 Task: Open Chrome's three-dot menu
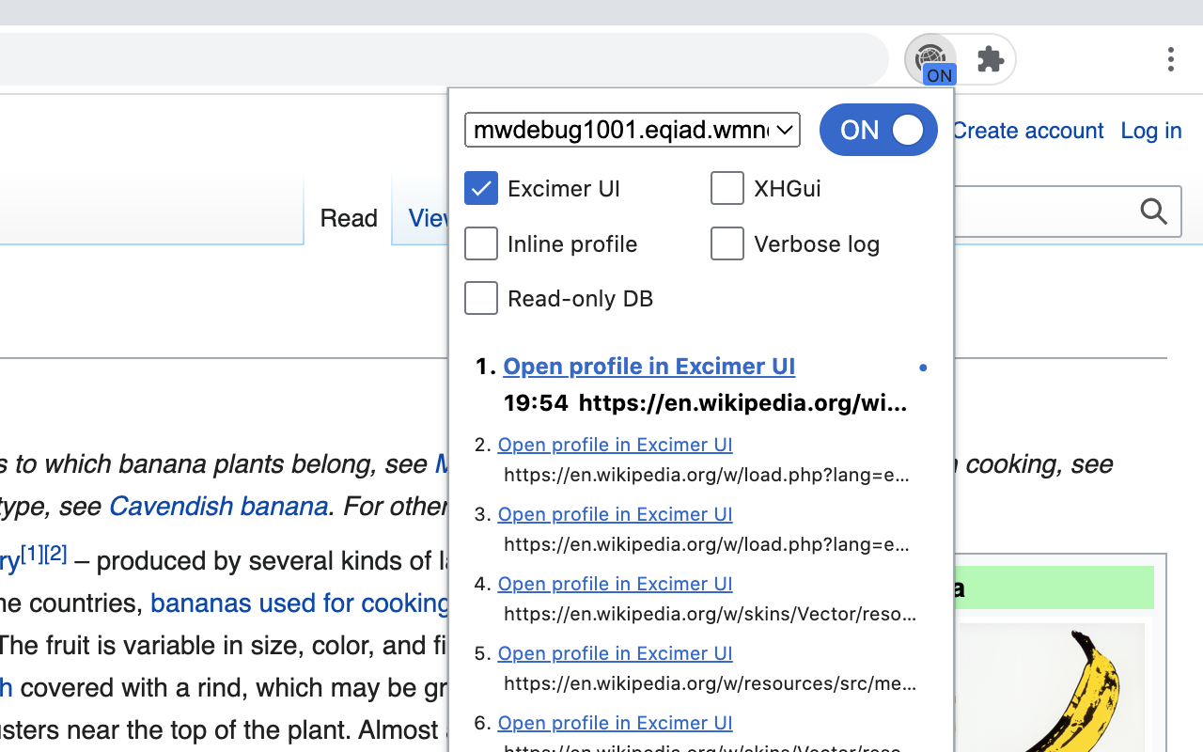[1170, 59]
